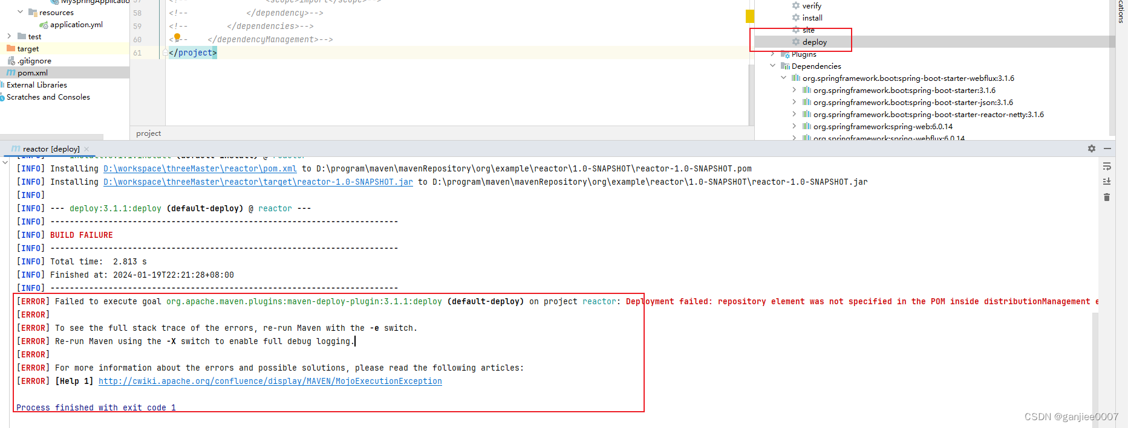Click the closing </project> tag

click(193, 53)
